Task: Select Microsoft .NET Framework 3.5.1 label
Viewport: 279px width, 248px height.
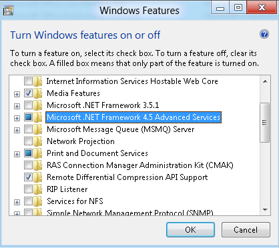Action: pyautogui.click(x=103, y=105)
